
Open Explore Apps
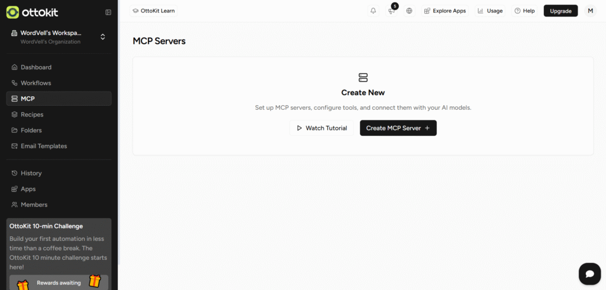tap(445, 11)
